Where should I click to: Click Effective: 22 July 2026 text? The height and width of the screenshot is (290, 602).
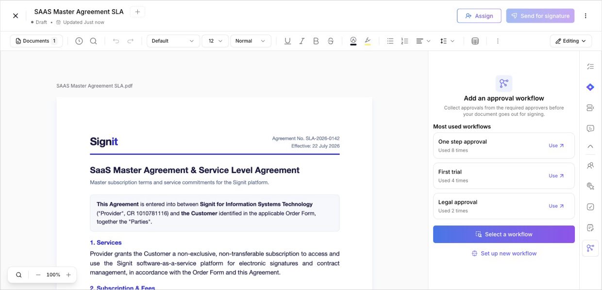click(316, 146)
